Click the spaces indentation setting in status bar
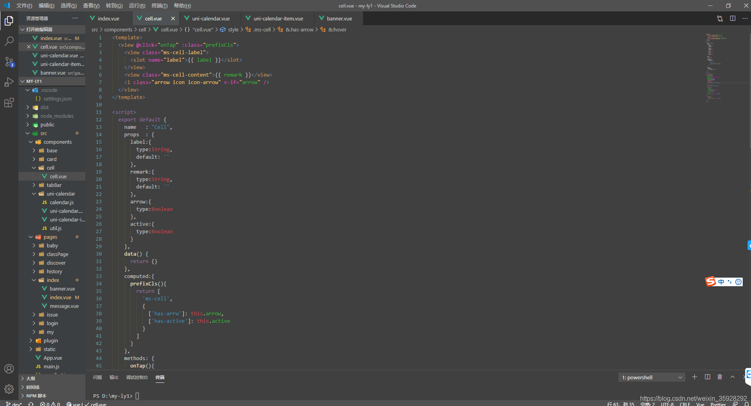This screenshot has width=751, height=406. tap(647, 404)
